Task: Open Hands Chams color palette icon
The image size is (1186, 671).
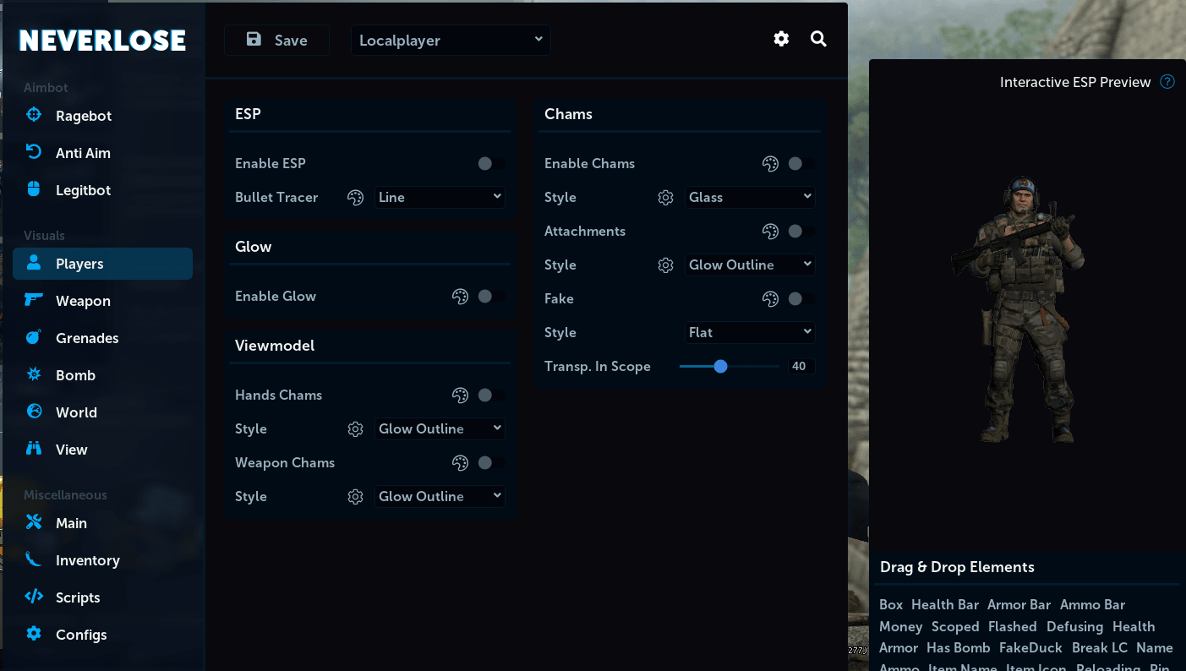Action: point(460,395)
